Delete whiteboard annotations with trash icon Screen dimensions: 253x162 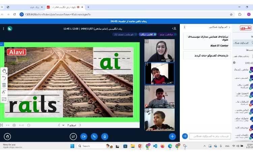coord(4,85)
